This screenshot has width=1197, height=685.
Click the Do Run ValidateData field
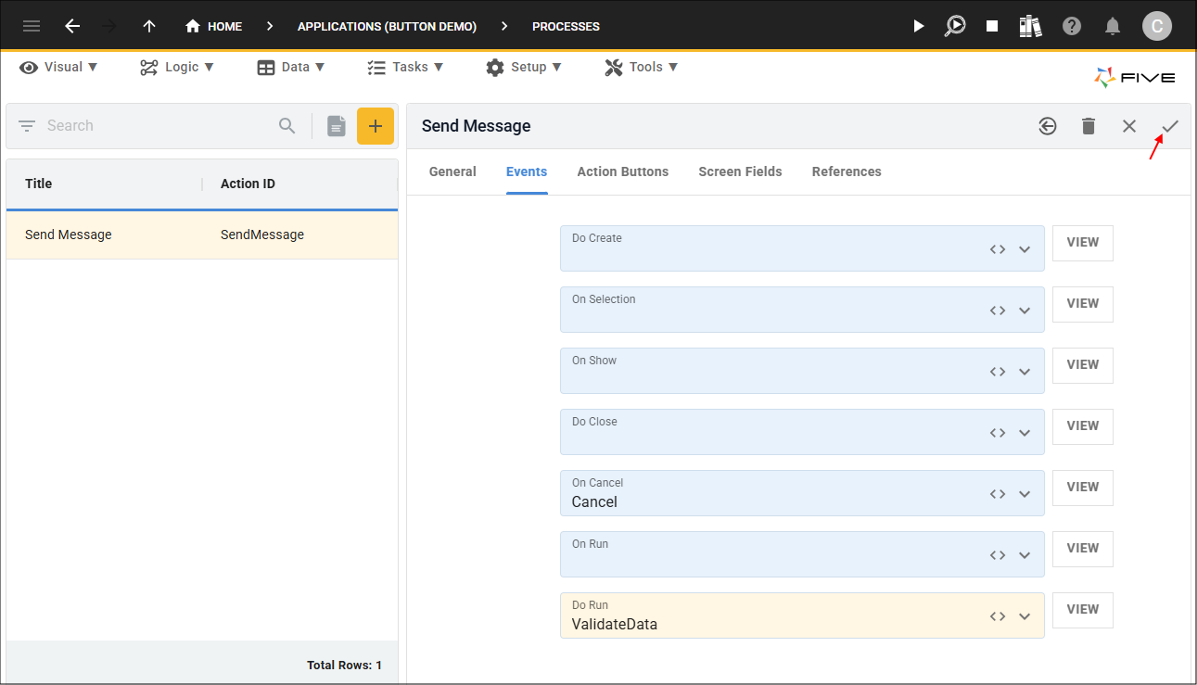802,615
